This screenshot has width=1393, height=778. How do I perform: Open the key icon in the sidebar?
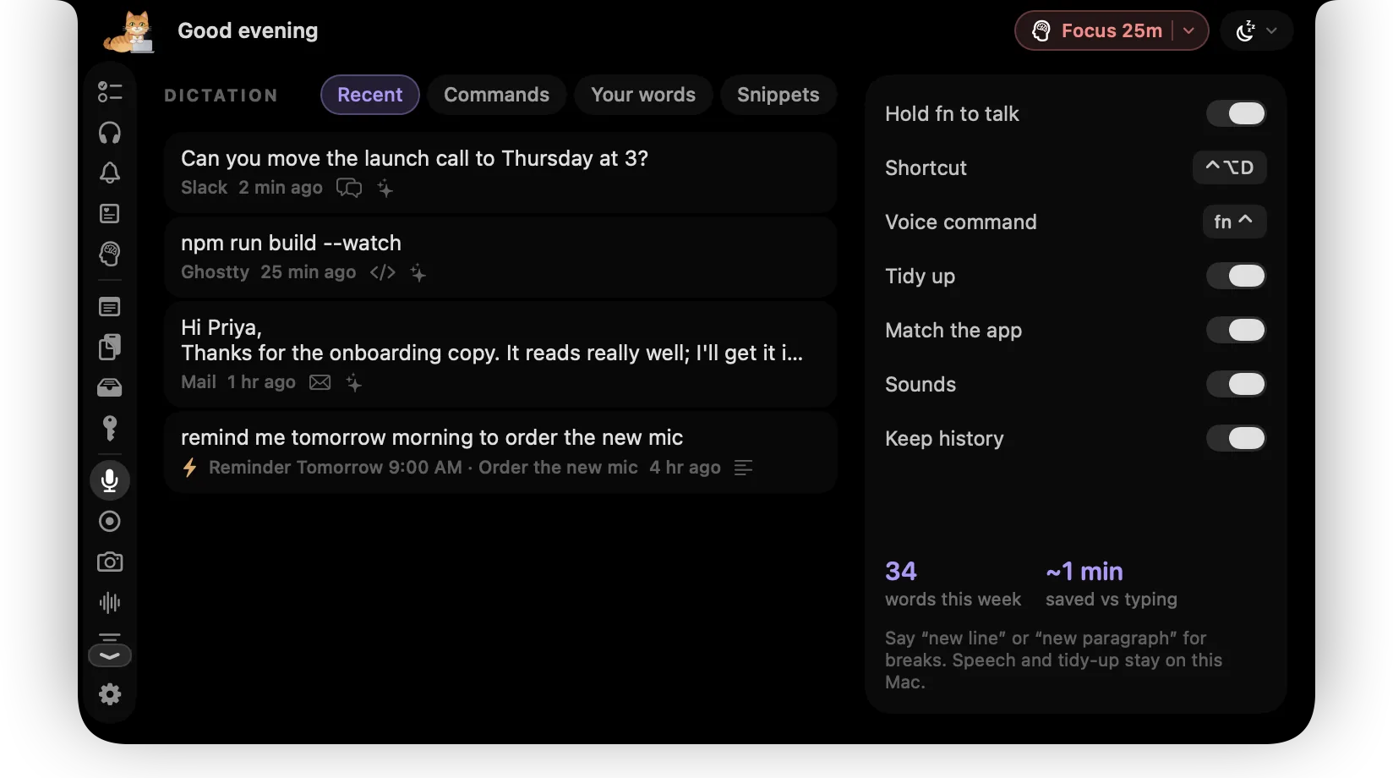point(110,428)
